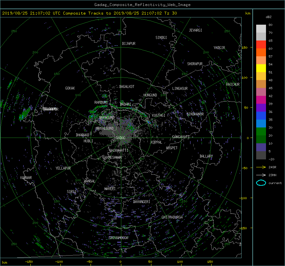The image size is (285, 266).
Task: Click the DHARWAD city label
Action: click(x=82, y=135)
